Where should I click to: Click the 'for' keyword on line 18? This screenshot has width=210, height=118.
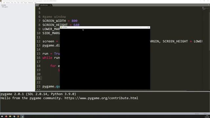coord(53,66)
